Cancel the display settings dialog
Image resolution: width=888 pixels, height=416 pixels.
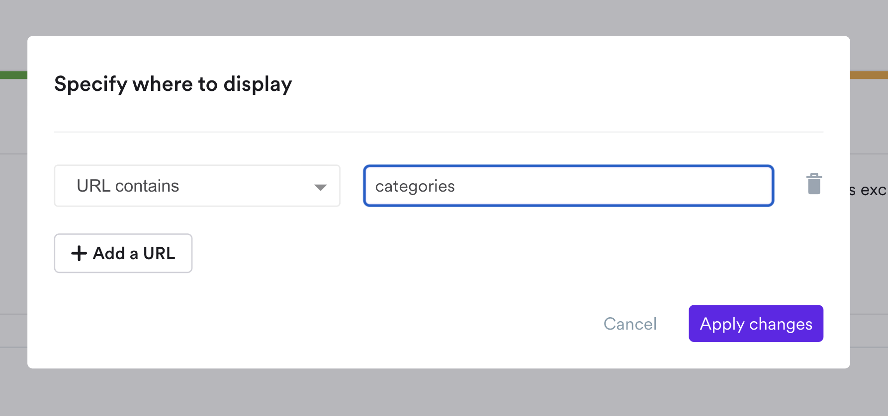pyautogui.click(x=630, y=324)
